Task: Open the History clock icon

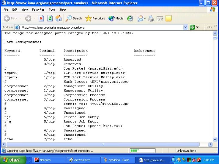Action: [x=130, y=19]
